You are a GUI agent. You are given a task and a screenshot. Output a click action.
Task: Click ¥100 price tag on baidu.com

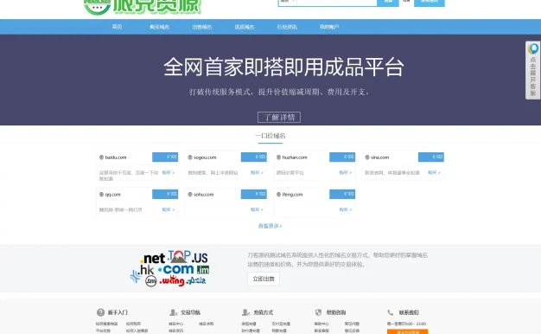[x=165, y=157]
